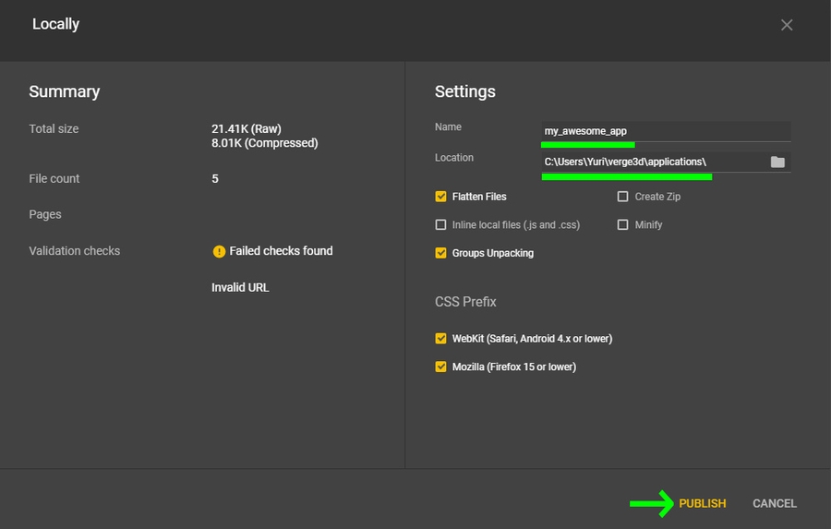This screenshot has height=529, width=831.
Task: Click the Invalid URL validation entry
Action: coord(240,287)
